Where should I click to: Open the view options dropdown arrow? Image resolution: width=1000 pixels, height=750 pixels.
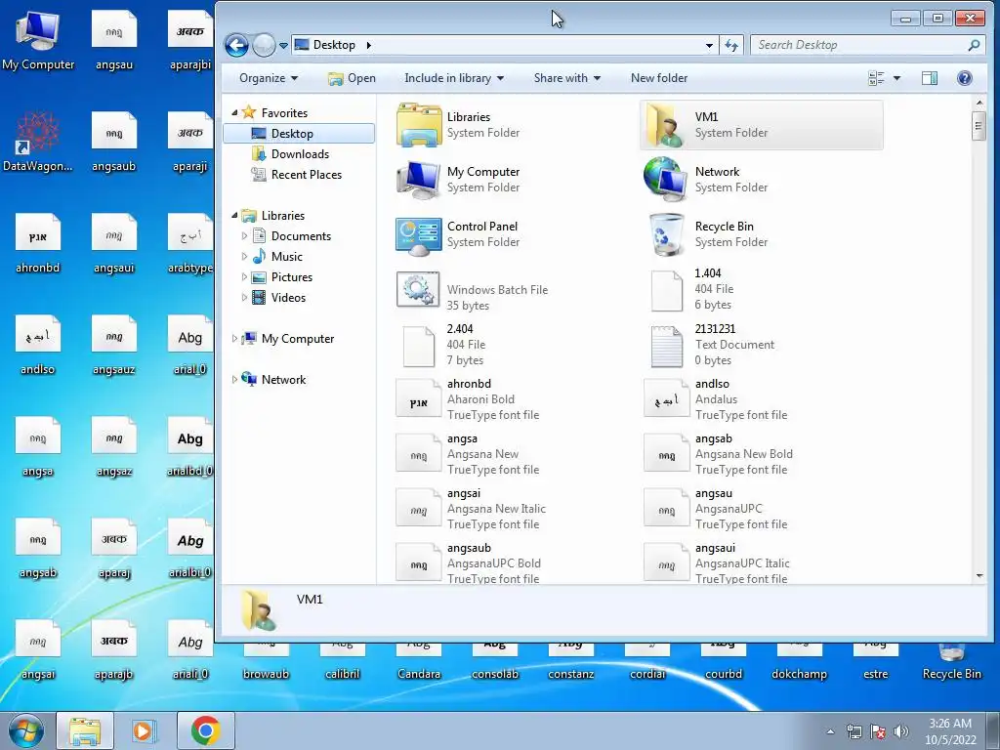[896, 78]
